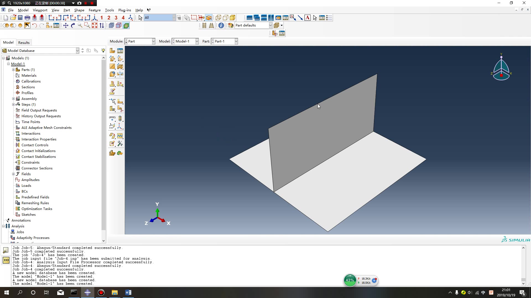This screenshot has height=298, width=531.
Task: Open Word from the Windows taskbar
Action: pos(128,292)
